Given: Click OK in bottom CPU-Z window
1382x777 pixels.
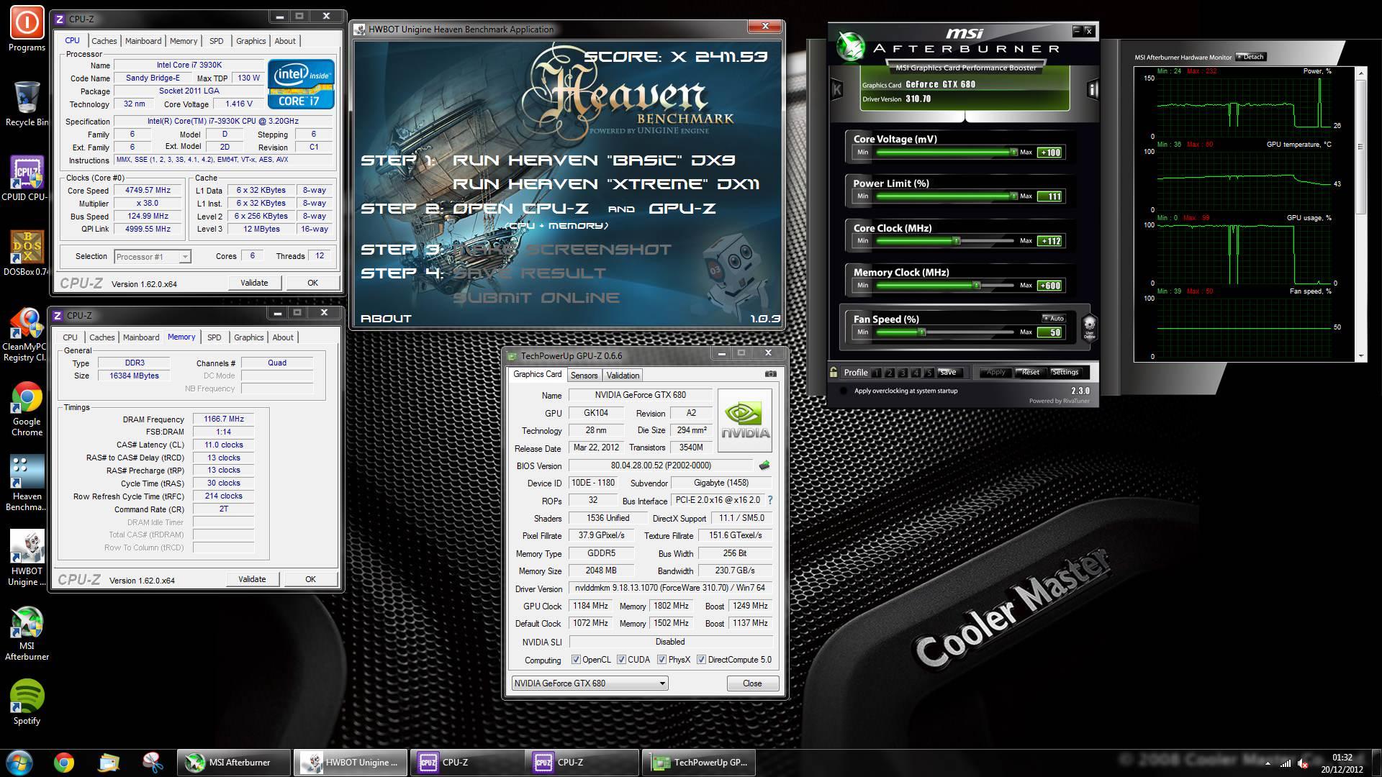Looking at the screenshot, I should point(310,579).
